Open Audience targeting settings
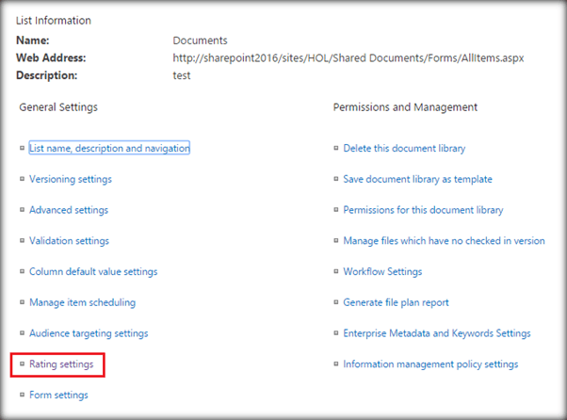The width and height of the screenshot is (567, 420). (89, 333)
